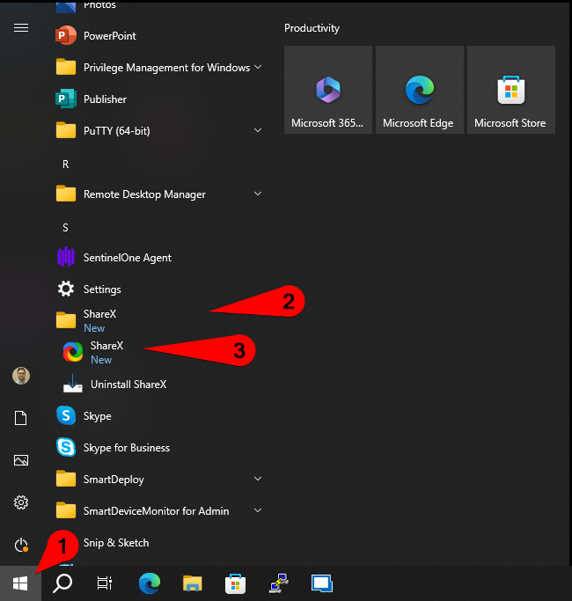Screen dimensions: 572x601
Task: Expand Privilege Management for Windows chevron
Action: click(258, 67)
